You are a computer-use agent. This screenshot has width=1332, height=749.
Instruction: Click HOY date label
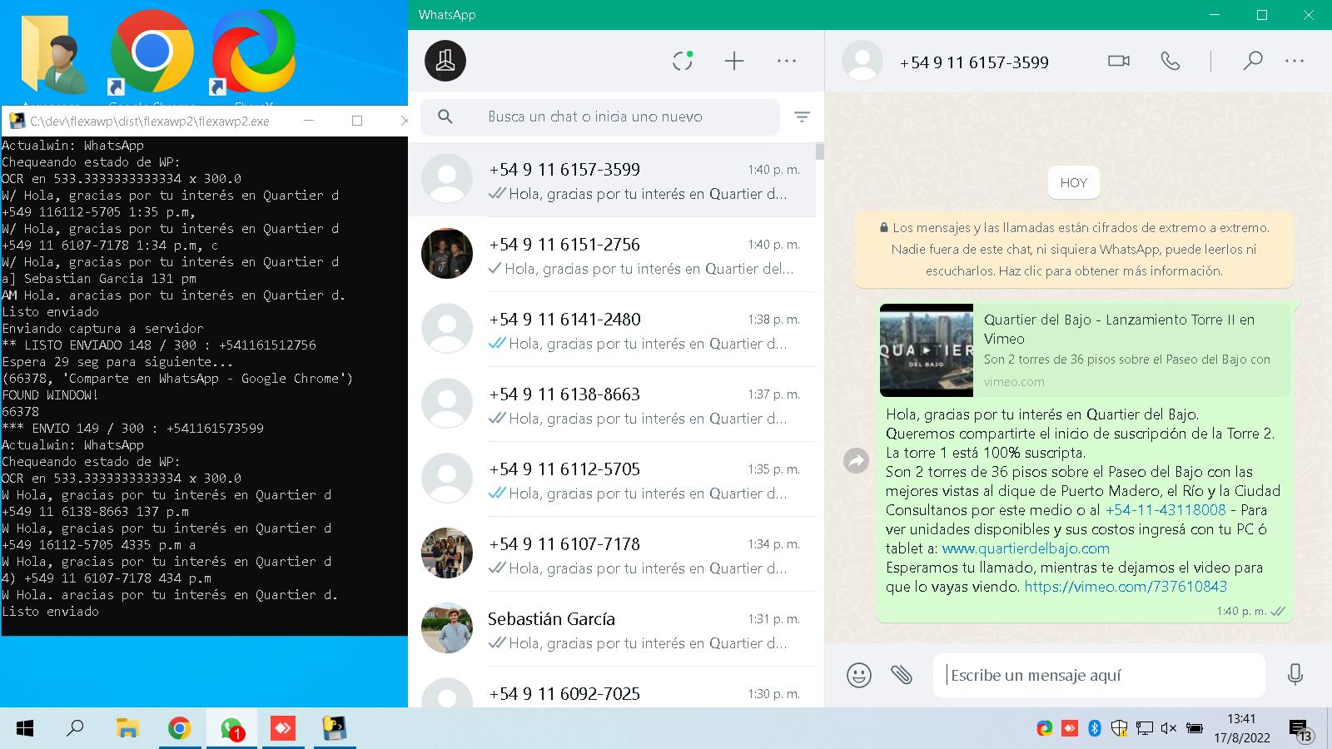pyautogui.click(x=1074, y=183)
